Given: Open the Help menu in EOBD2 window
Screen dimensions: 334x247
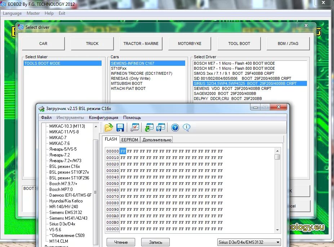Looking at the screenshot, I should (49, 13).
